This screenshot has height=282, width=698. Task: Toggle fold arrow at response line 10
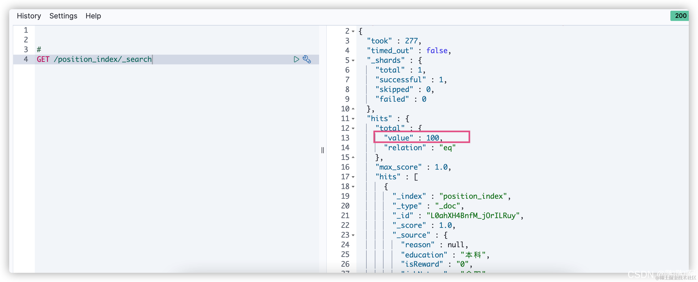(x=353, y=109)
